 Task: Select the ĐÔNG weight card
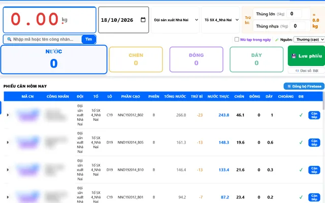(x=197, y=59)
